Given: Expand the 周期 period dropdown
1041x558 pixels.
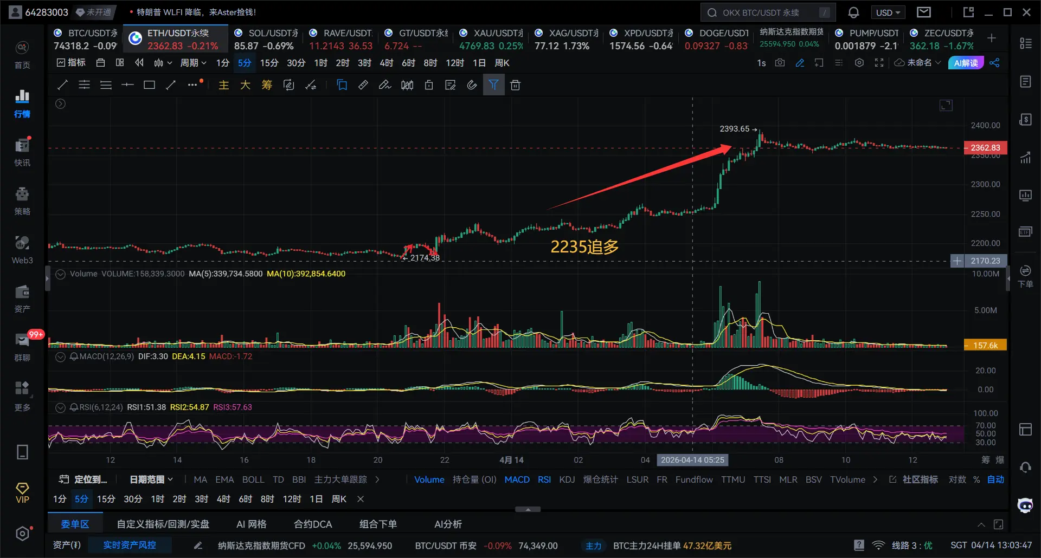Looking at the screenshot, I should pyautogui.click(x=194, y=63).
